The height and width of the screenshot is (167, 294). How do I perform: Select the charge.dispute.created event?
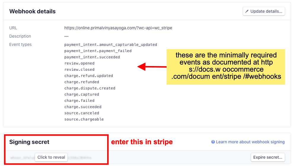tap(90, 88)
